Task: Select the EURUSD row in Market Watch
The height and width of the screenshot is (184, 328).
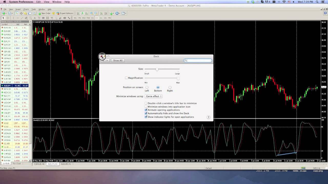Action: pos(15,28)
